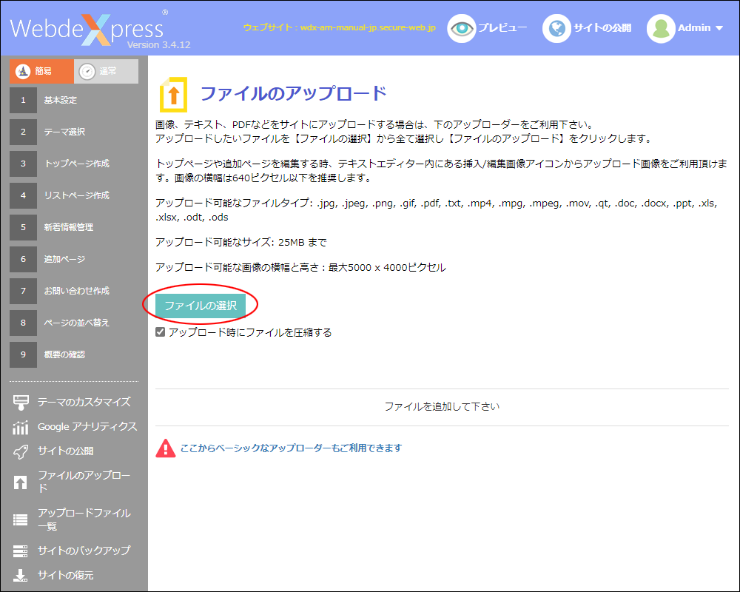The image size is (740, 592).
Task: Open 基本設定 menu item
Action: pyautogui.click(x=61, y=100)
